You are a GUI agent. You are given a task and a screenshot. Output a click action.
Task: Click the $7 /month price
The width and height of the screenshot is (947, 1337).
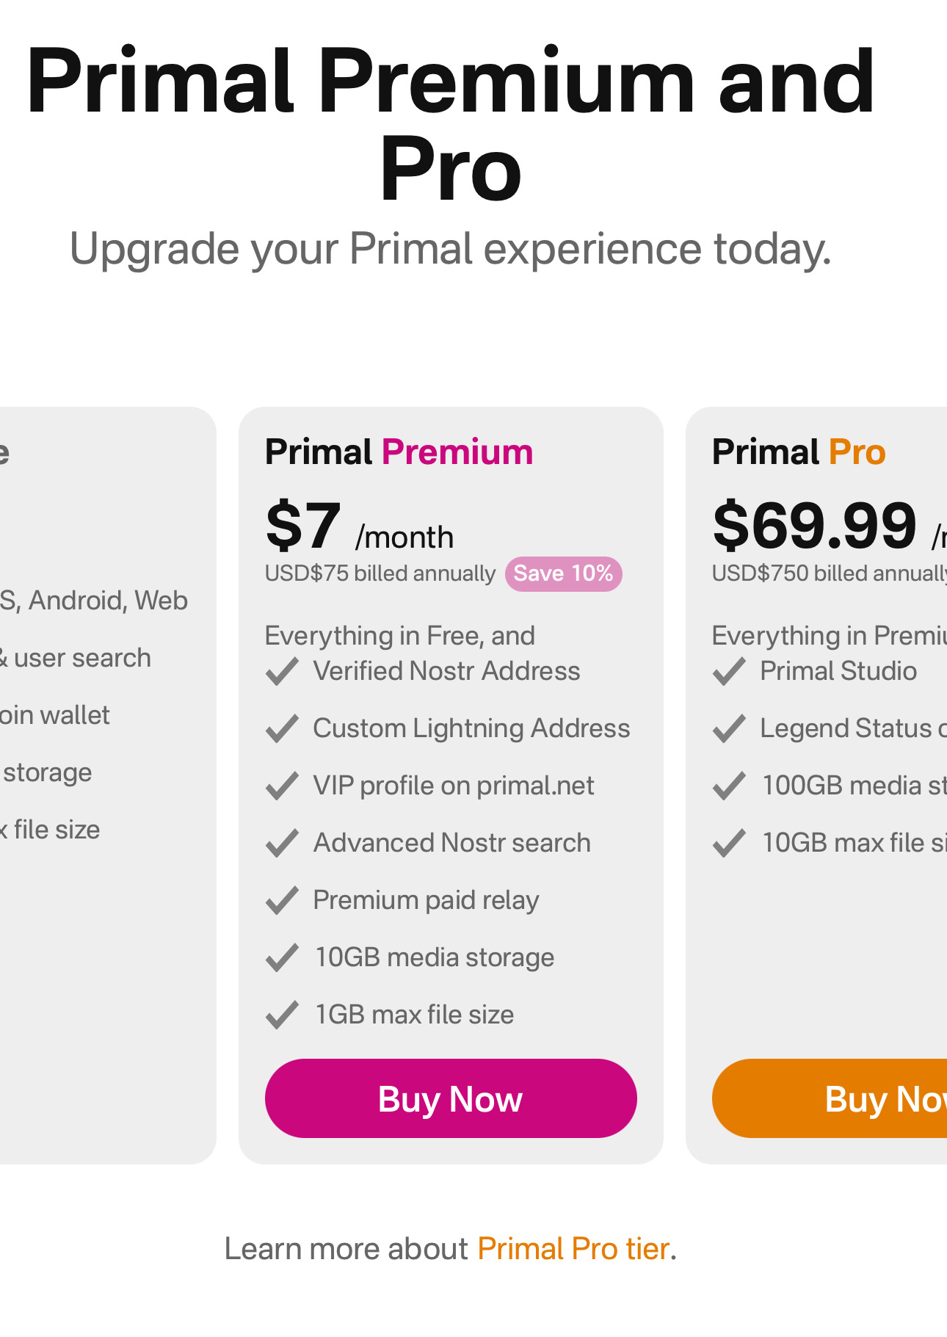click(359, 527)
